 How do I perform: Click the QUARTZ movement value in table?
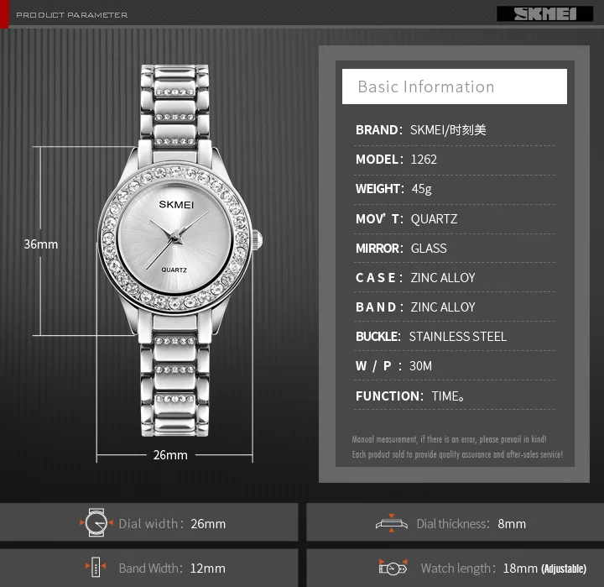tap(435, 219)
